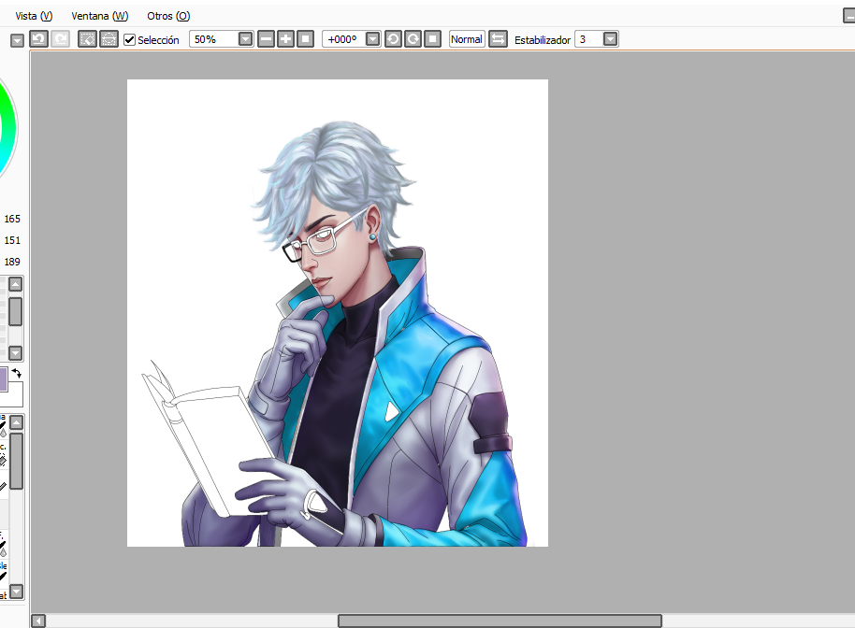The image size is (855, 628).
Task: Zoom out with the minus icon
Action: [266, 39]
